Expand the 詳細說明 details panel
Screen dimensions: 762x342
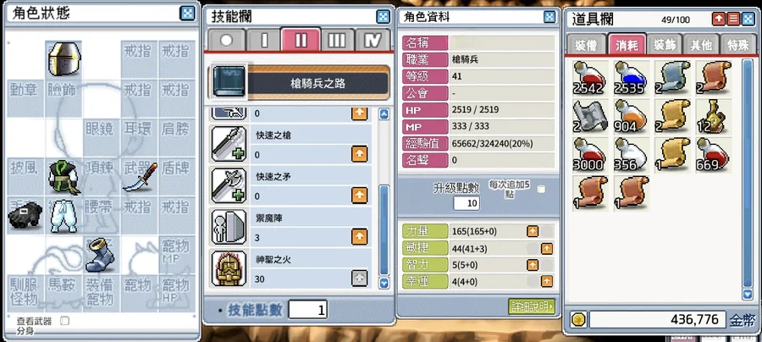tap(533, 306)
